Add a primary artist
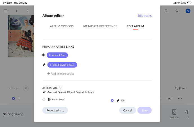This screenshot has width=194, height=127. pyautogui.click(x=60, y=73)
